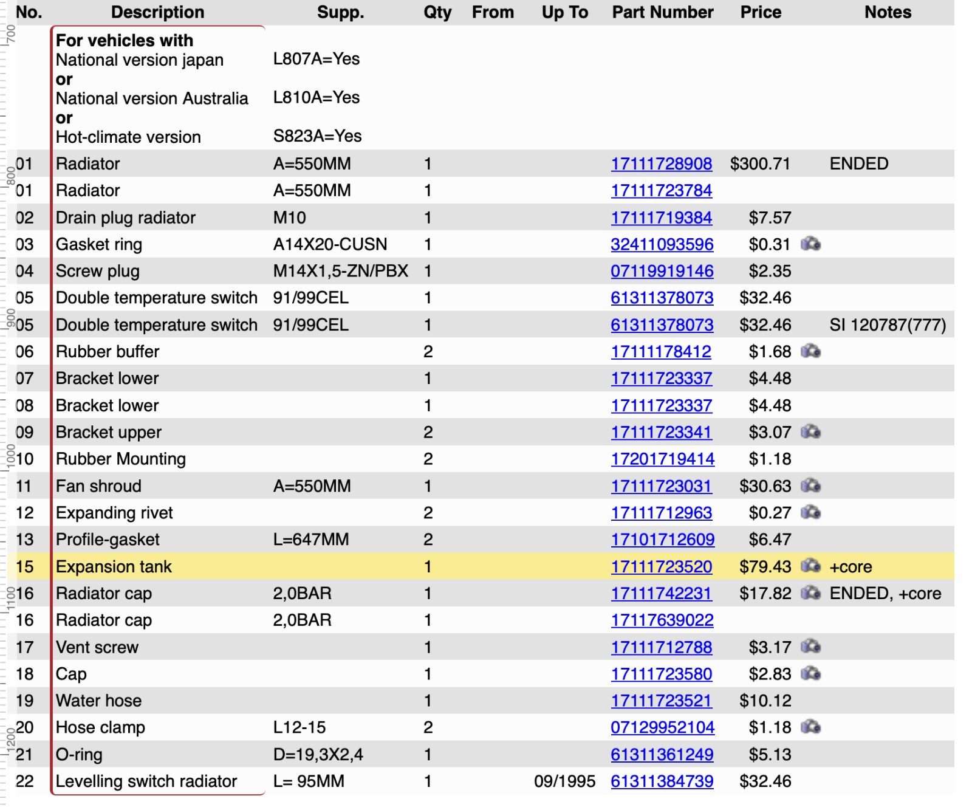Follow link 17117639022 for Radiator cap
The width and height of the screenshot is (972, 810).
click(662, 620)
